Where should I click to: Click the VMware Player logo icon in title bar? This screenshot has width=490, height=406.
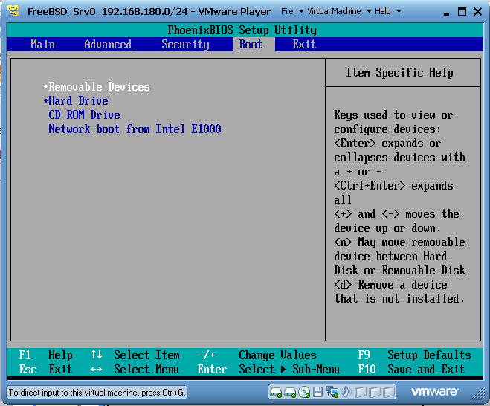click(x=13, y=11)
